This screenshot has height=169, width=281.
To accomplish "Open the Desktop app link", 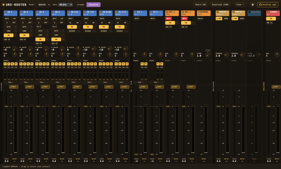I will tap(268, 5).
